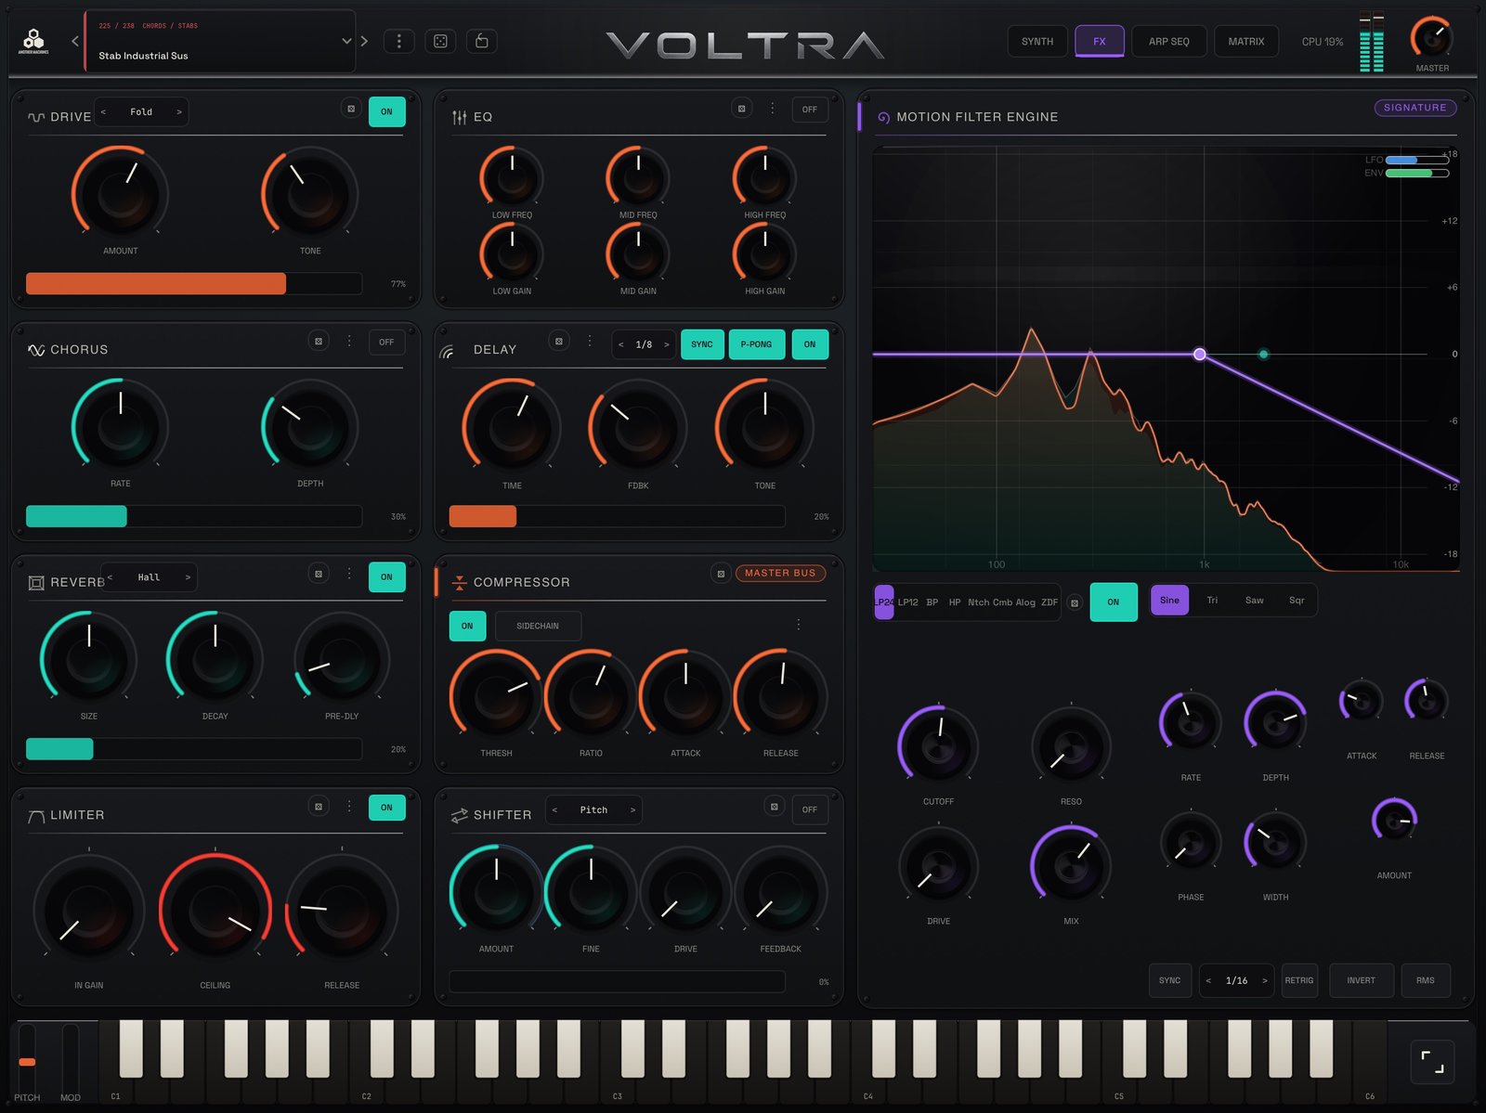1486x1113 pixels.
Task: Randomize the Delay module with its dice icon
Action: coord(559,341)
